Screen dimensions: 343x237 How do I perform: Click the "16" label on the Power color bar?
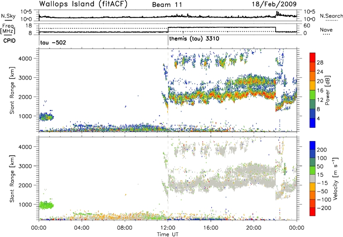pos(320,90)
